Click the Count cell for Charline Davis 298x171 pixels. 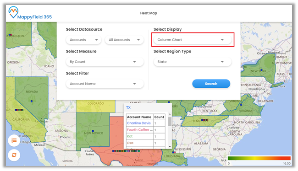[159, 123]
